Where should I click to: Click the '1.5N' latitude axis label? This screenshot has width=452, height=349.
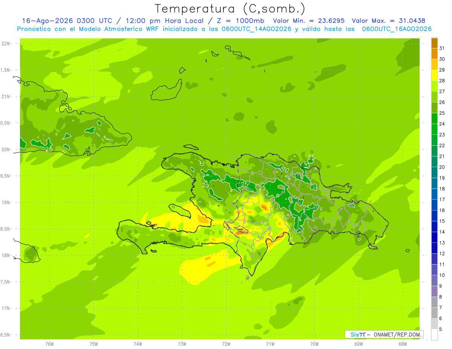click(6, 70)
